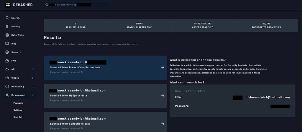Request entry removal for BreachCompilation result
This screenshot has width=302, height=132.
pyautogui.click(x=66, y=72)
